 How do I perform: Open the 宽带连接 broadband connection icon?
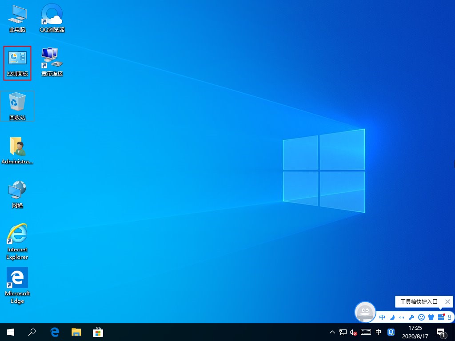coord(52,60)
